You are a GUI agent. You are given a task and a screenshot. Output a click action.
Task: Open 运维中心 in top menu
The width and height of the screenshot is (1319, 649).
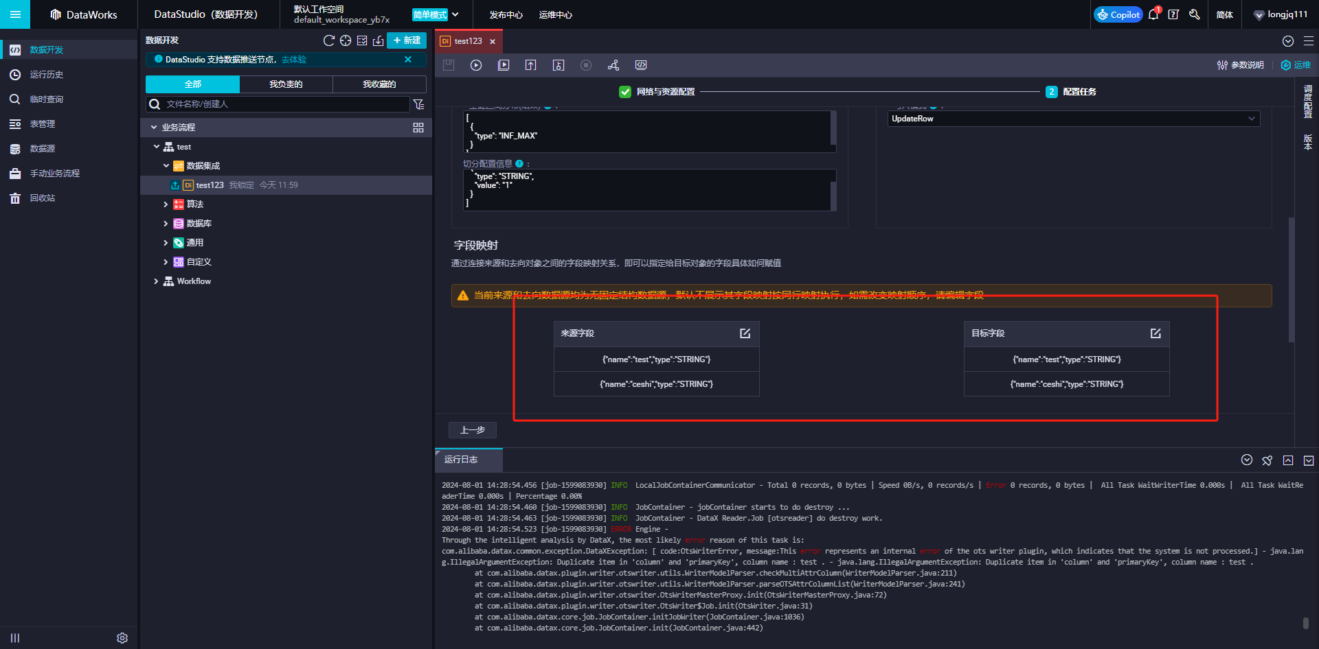[556, 14]
